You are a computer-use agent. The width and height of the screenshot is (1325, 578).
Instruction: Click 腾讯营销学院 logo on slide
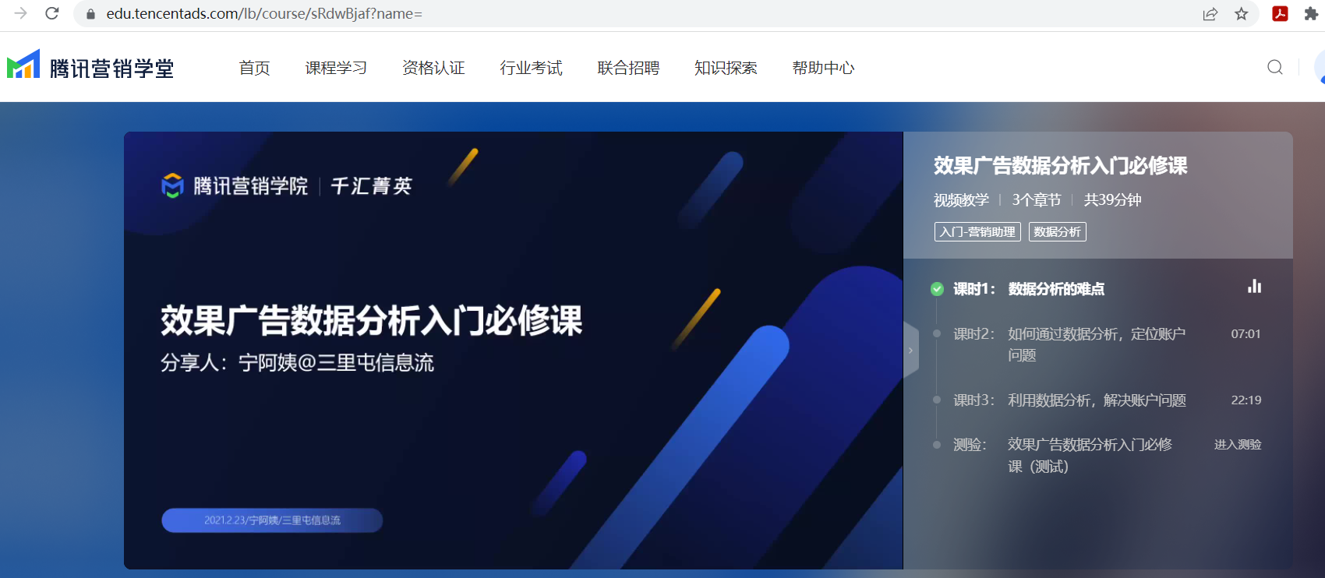[235, 186]
